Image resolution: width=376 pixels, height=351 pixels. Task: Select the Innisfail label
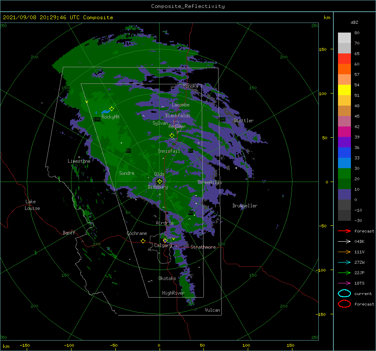[169, 151]
